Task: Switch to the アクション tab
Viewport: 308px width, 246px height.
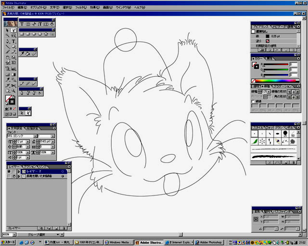Action: pyautogui.click(x=30, y=167)
